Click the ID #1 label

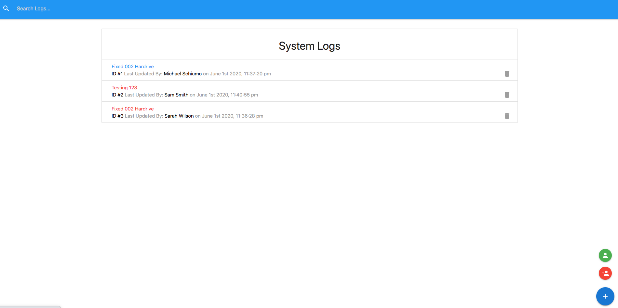click(x=117, y=74)
